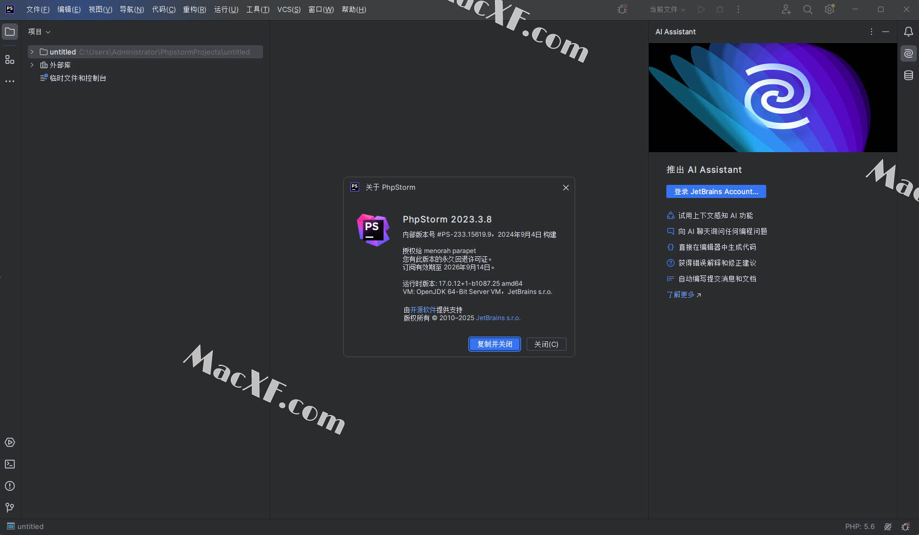Click the Debug bug icon in toolbar
The image size is (919, 535).
[x=720, y=9]
